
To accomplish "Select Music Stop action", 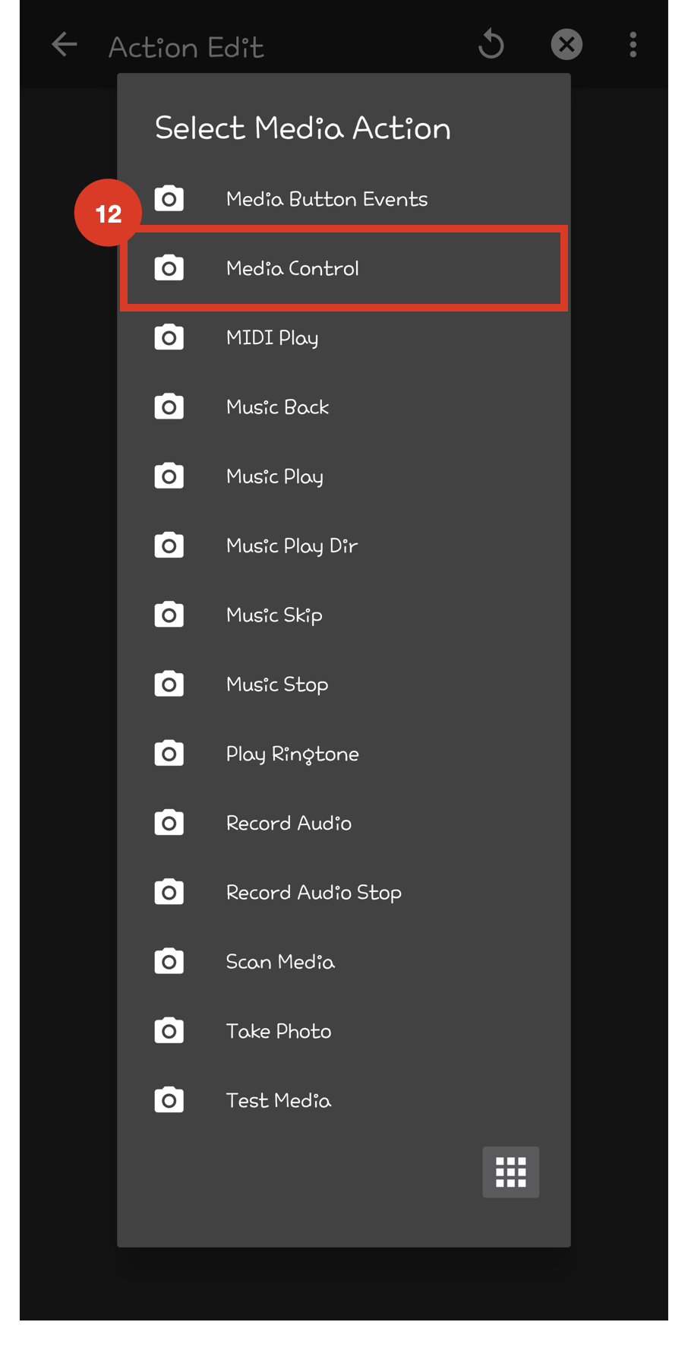I will (x=277, y=685).
